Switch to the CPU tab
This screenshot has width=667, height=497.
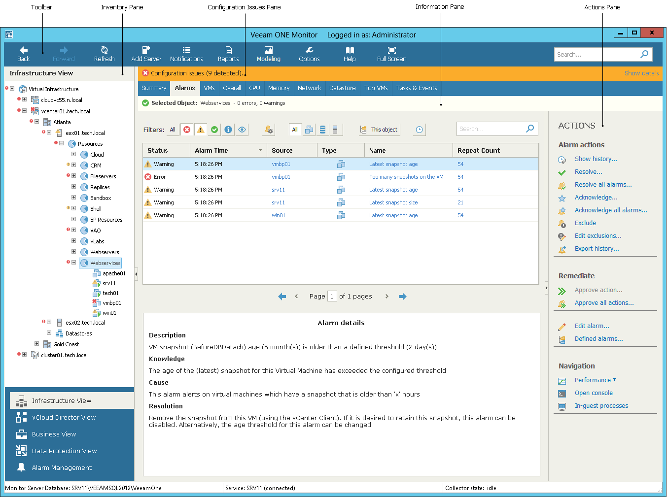tap(254, 88)
